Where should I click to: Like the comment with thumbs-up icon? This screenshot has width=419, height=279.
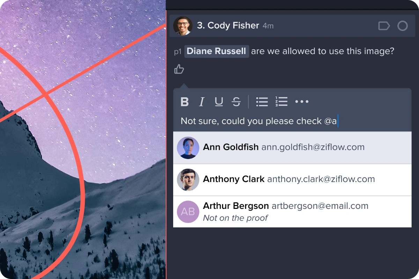coord(179,69)
